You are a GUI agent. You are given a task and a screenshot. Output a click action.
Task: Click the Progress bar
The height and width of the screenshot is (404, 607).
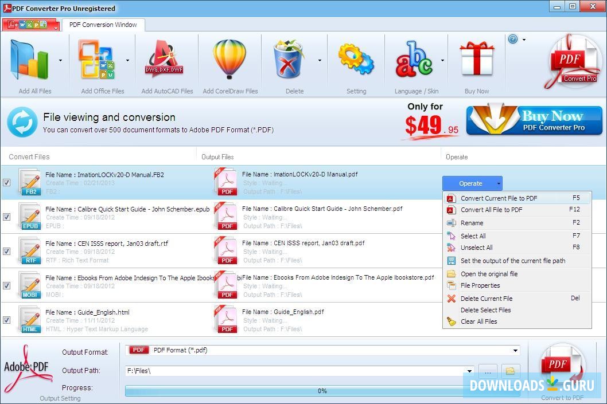coord(321,391)
